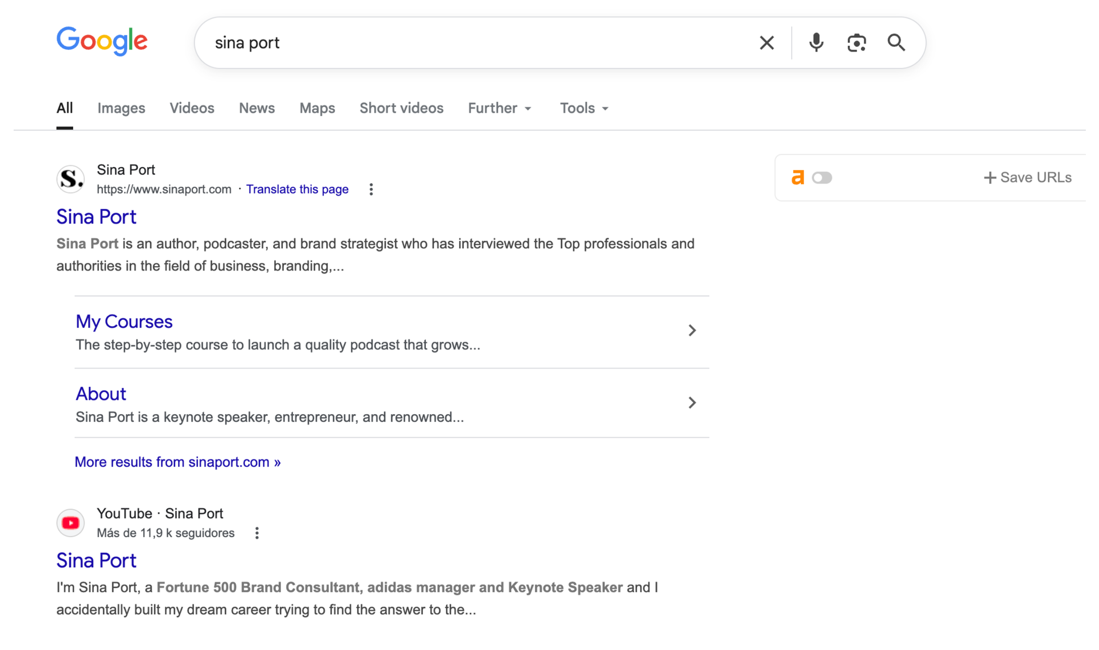Click 'YouTube · Sina Port' source label
This screenshot has width=1099, height=650.
click(x=160, y=514)
